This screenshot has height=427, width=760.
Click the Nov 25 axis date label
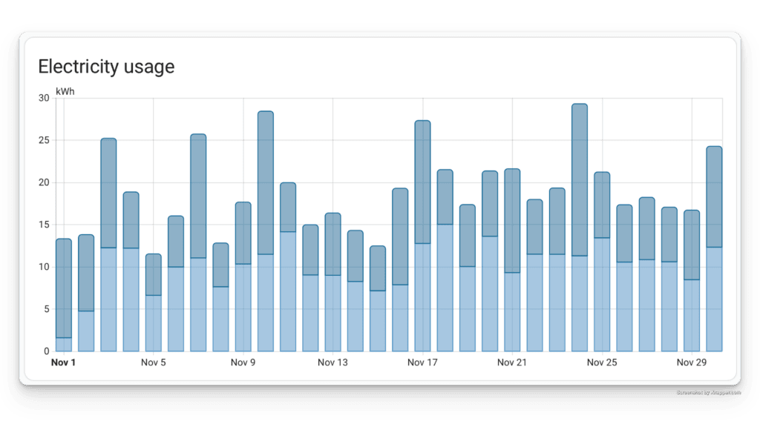coord(602,363)
